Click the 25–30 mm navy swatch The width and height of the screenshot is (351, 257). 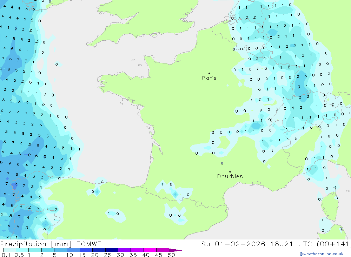pyautogui.click(x=112, y=250)
